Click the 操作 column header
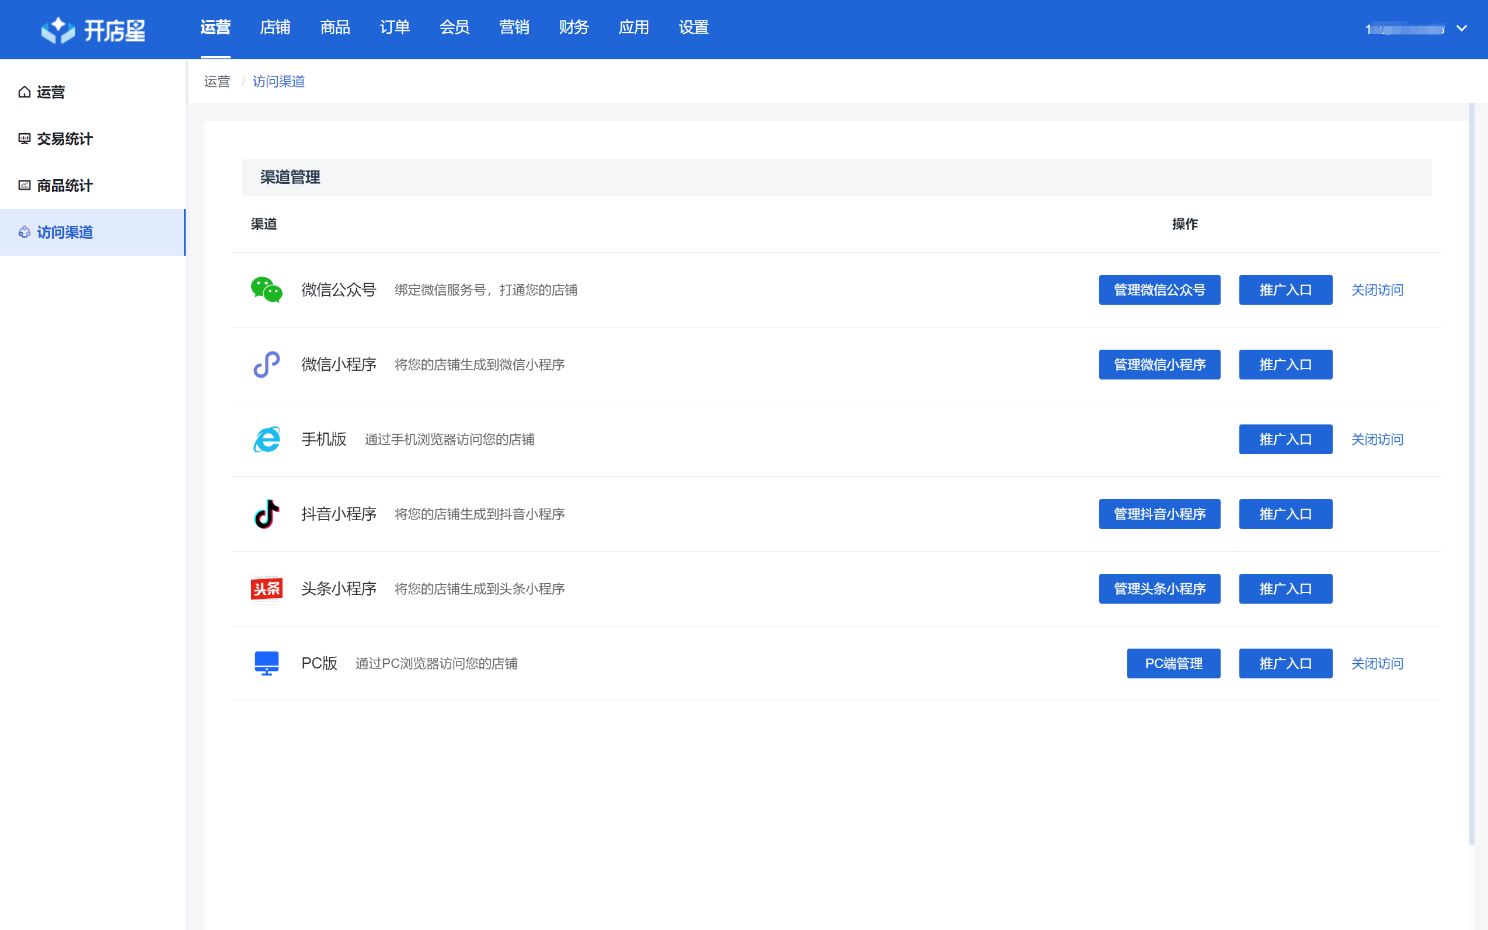 [1185, 224]
